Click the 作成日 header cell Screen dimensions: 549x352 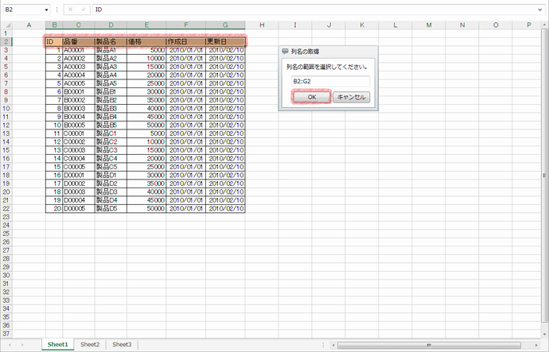click(185, 41)
